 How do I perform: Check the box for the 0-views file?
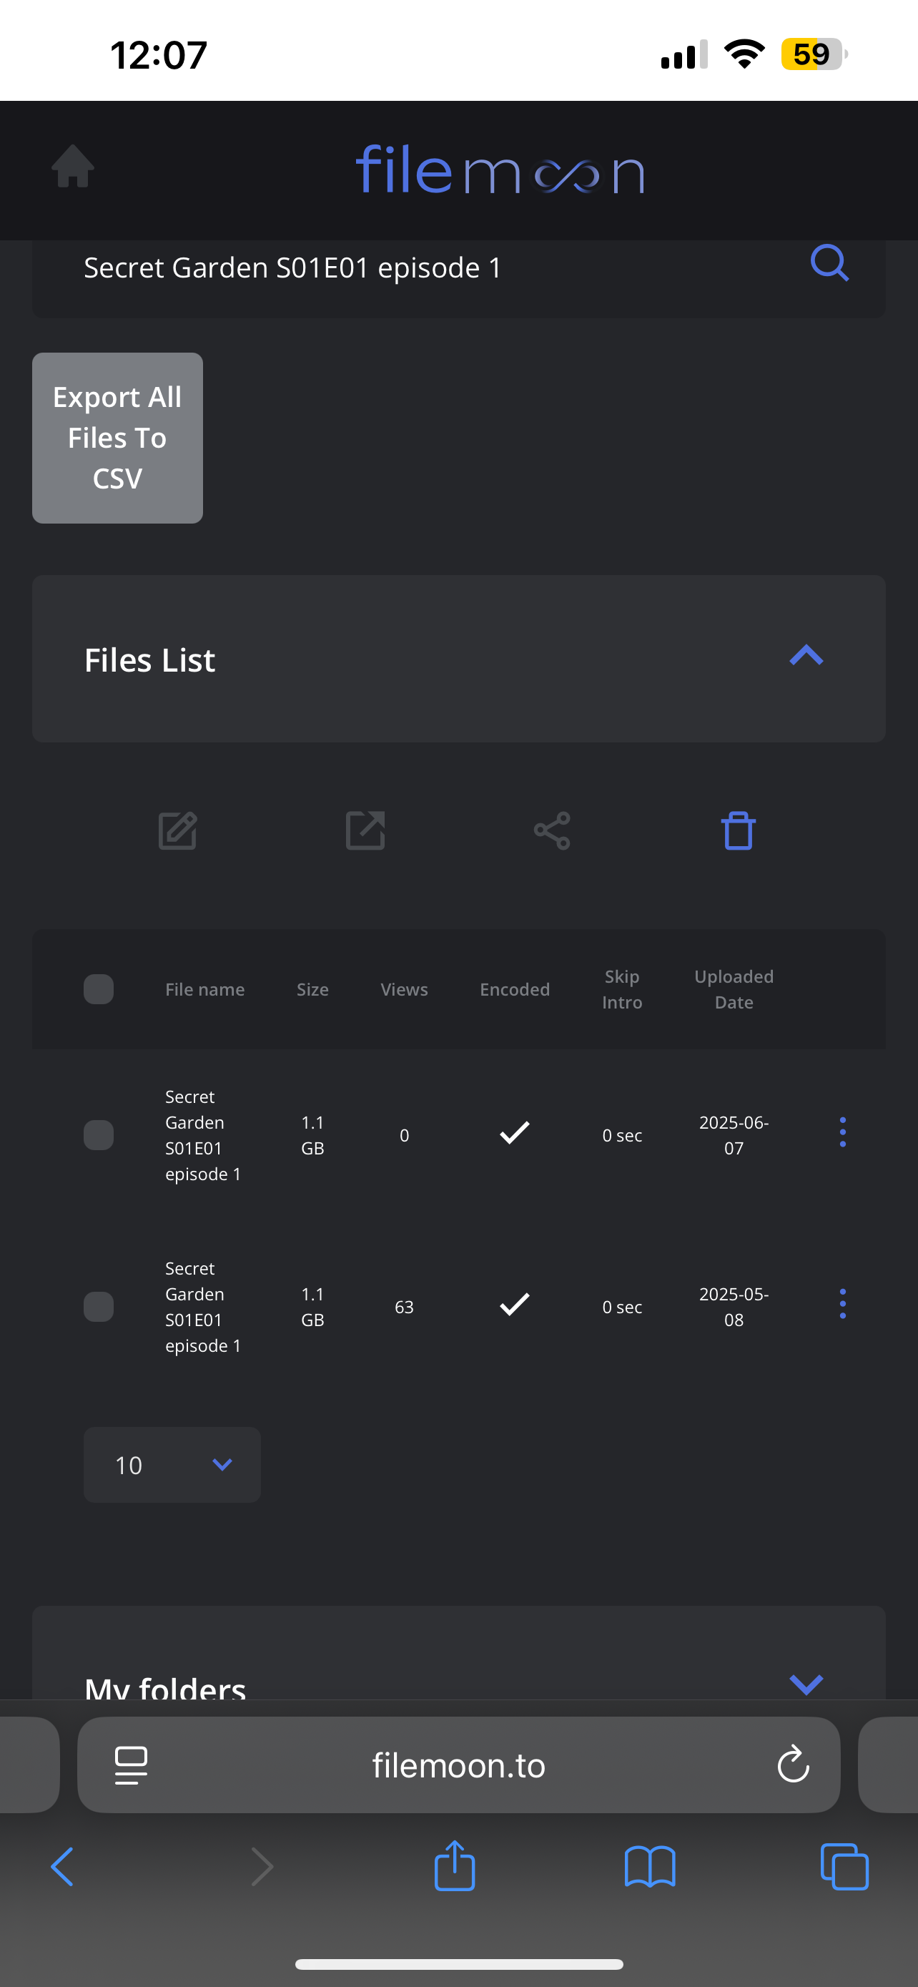click(99, 1134)
